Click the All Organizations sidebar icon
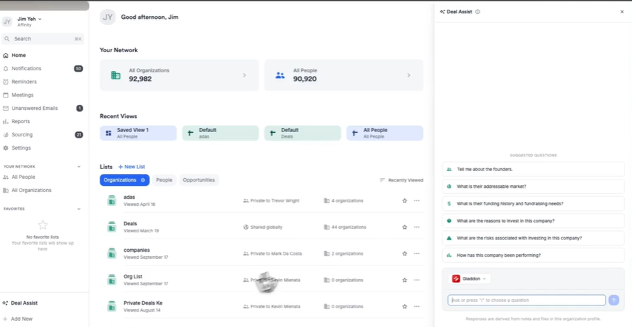This screenshot has height=327, width=632. tap(6, 190)
